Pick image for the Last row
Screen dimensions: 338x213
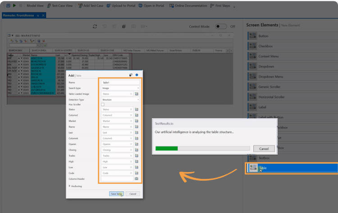click(137, 133)
